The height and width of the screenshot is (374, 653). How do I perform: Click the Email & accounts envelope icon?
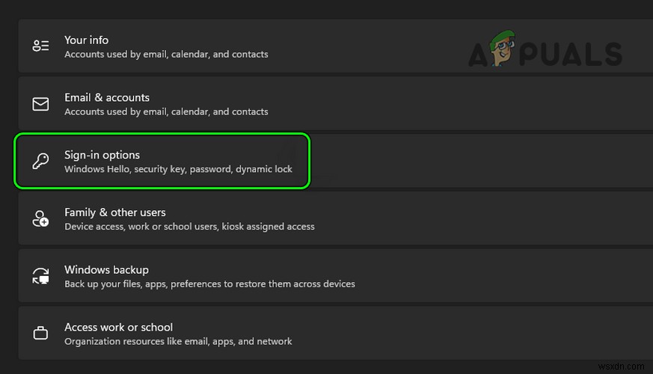[40, 104]
